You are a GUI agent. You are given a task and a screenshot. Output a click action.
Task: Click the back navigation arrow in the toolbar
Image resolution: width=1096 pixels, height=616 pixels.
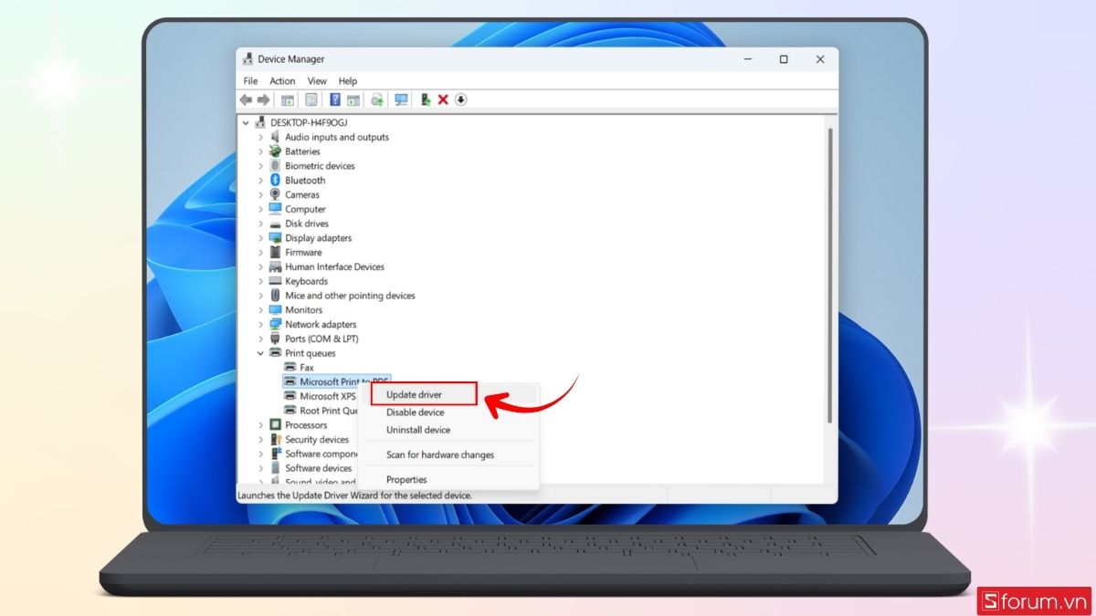click(245, 99)
